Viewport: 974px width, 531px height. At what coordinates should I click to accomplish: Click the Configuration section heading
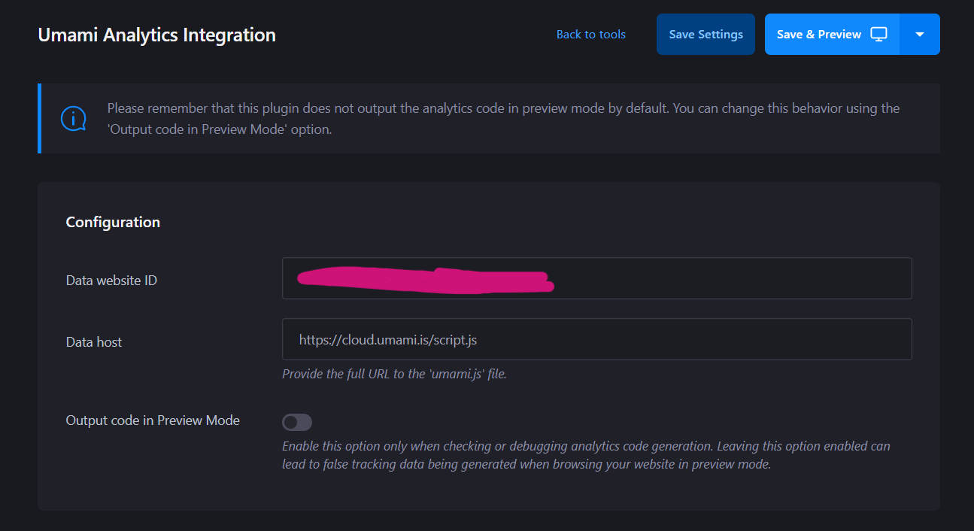click(x=113, y=222)
